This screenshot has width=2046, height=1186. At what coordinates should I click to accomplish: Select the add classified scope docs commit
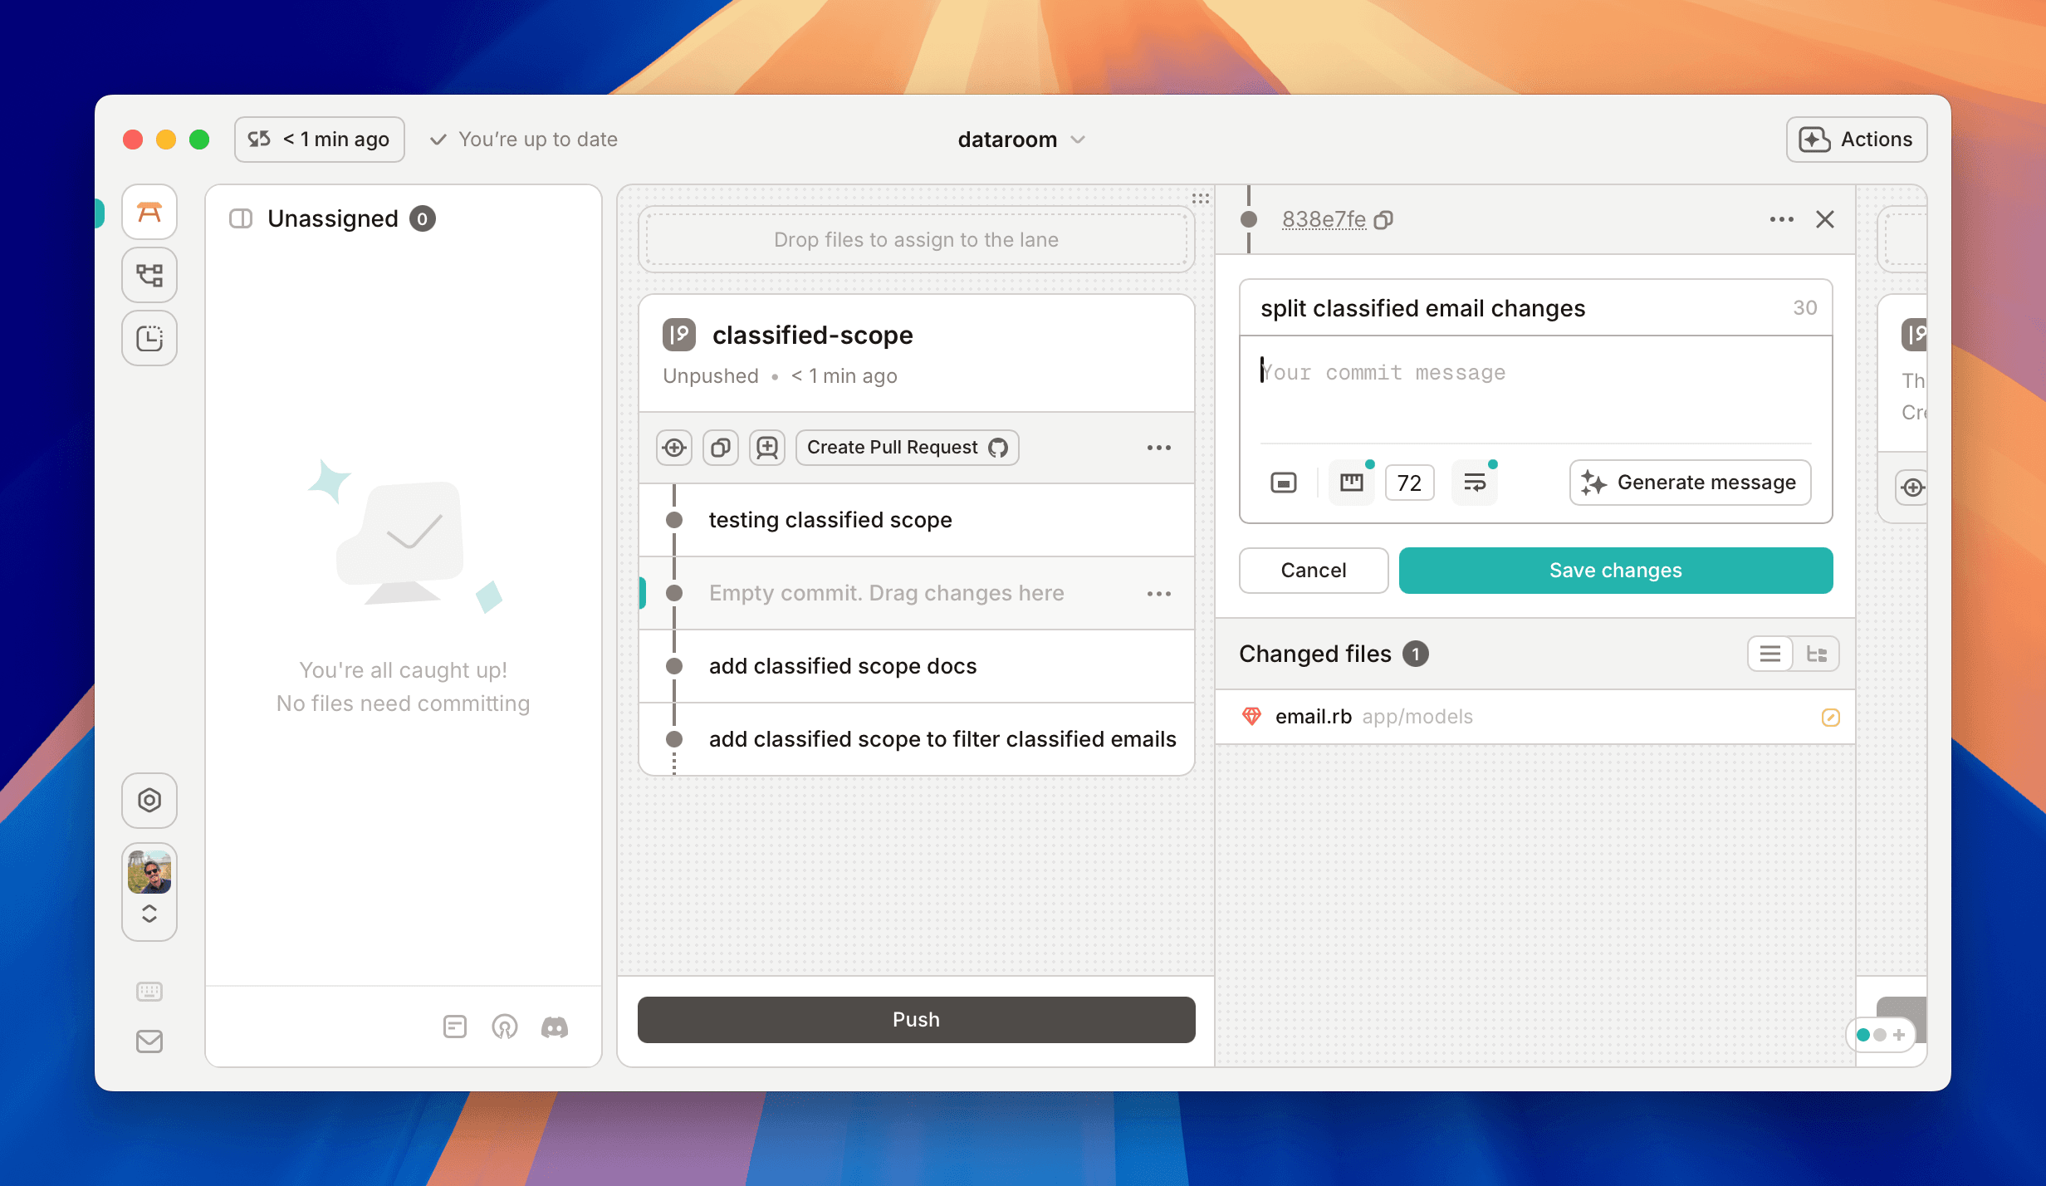click(842, 666)
